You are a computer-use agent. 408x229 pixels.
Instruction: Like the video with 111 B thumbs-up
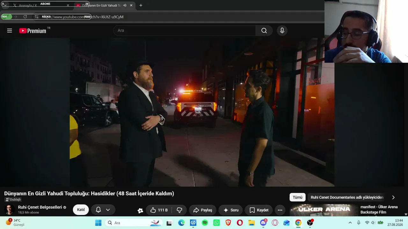pyautogui.click(x=159, y=210)
